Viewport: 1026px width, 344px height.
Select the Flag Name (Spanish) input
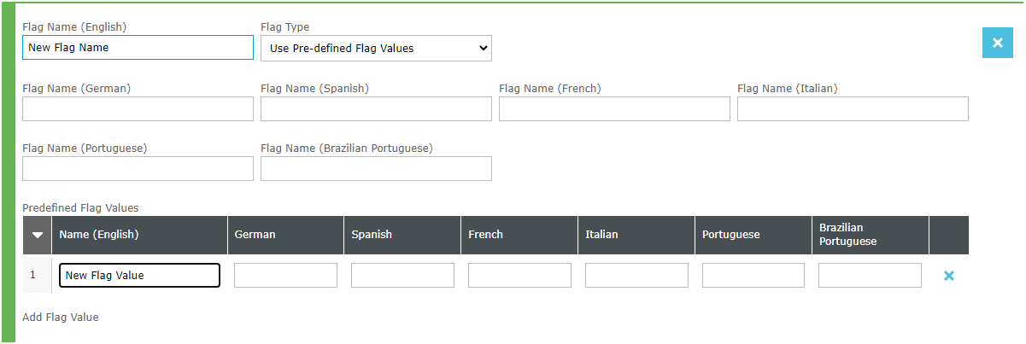(376, 108)
